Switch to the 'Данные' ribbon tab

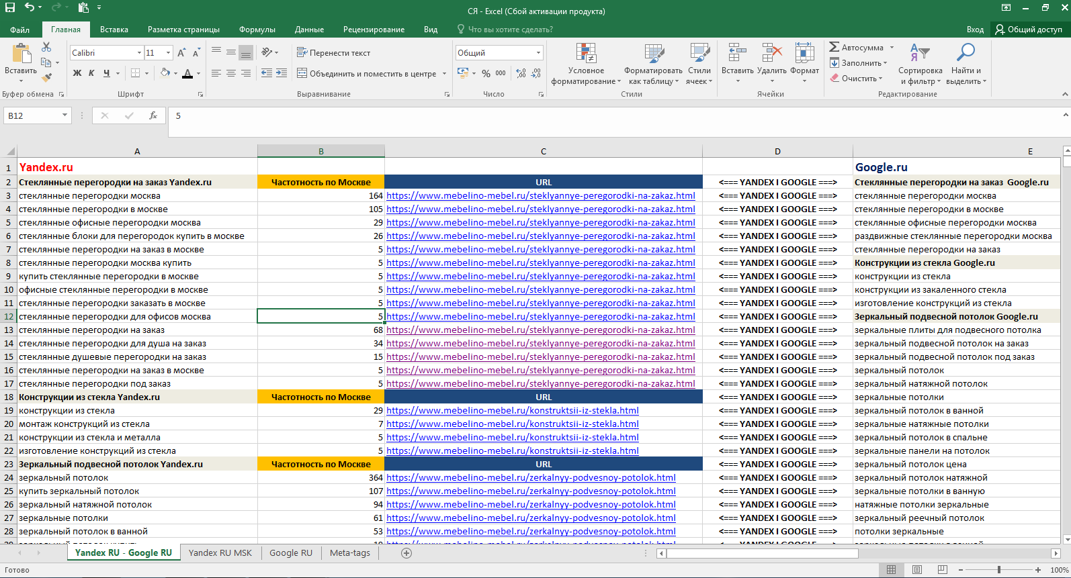click(309, 30)
